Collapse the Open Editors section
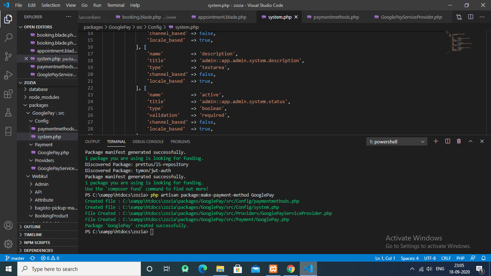This screenshot has width=491, height=276. point(47,27)
